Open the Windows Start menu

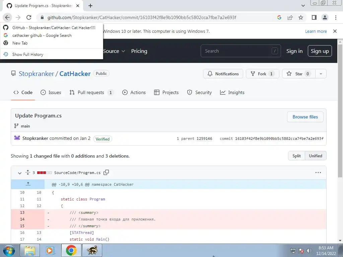pos(9,250)
